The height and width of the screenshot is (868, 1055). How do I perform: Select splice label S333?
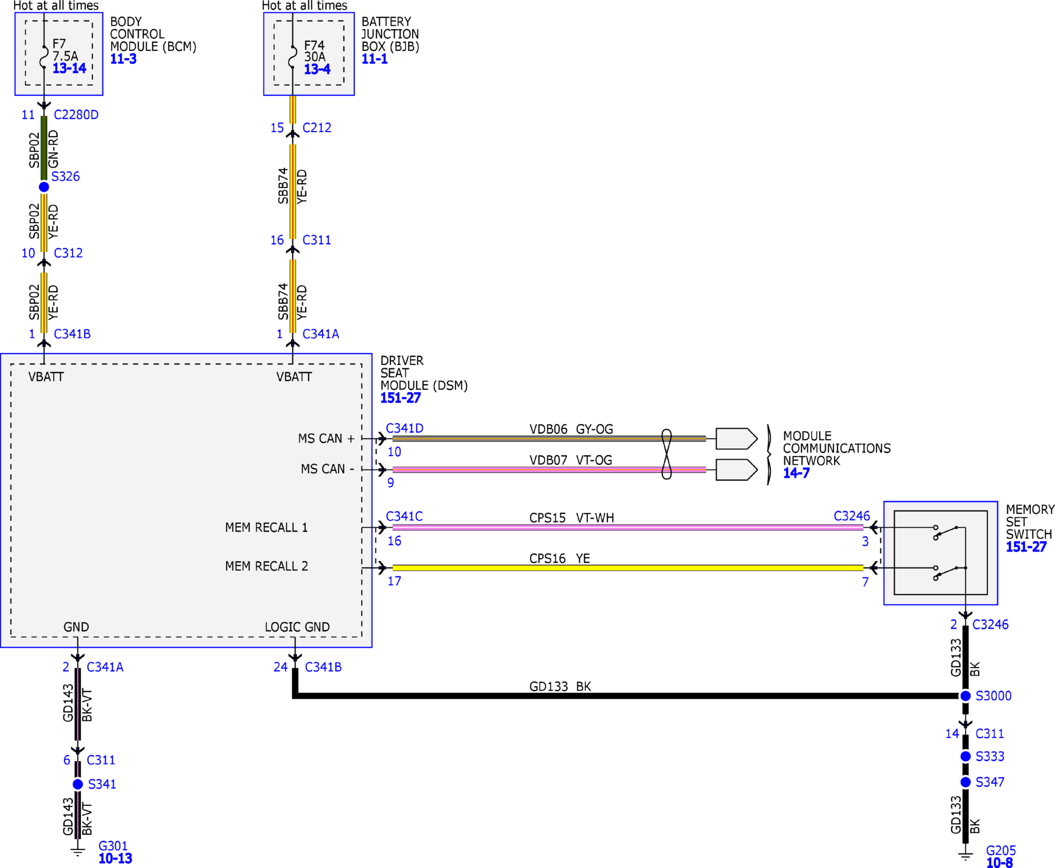coord(990,757)
